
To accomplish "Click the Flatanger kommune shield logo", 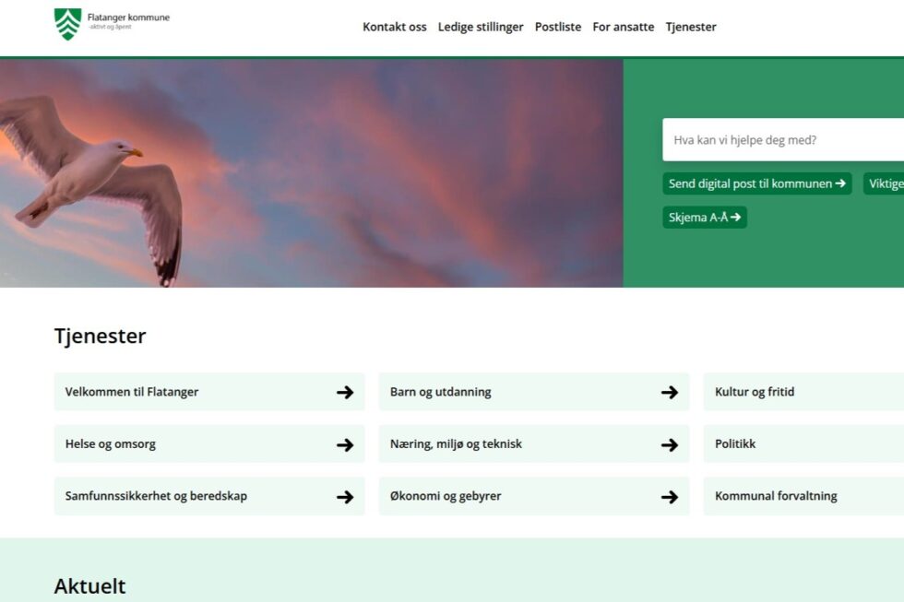I will pyautogui.click(x=67, y=24).
